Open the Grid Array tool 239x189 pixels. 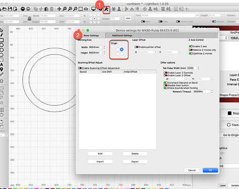pos(2,110)
